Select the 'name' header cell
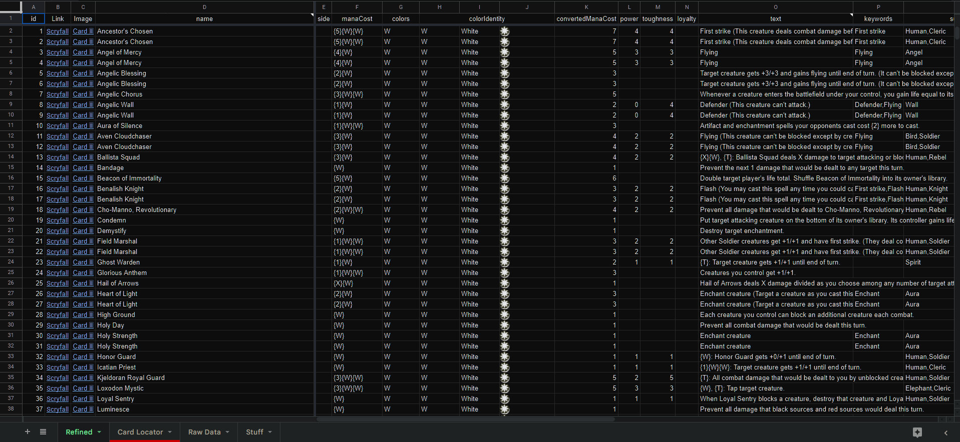 pos(204,18)
